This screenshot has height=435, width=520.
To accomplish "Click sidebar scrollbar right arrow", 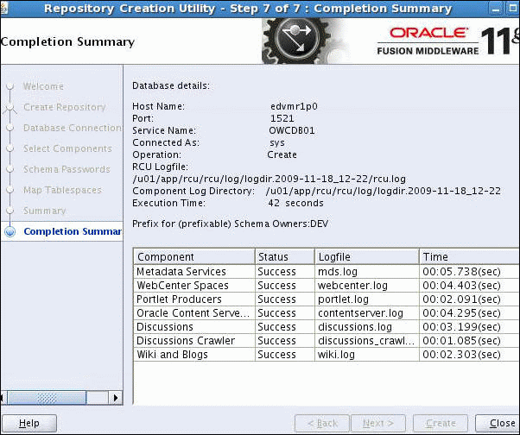I will pyautogui.click(x=115, y=398).
